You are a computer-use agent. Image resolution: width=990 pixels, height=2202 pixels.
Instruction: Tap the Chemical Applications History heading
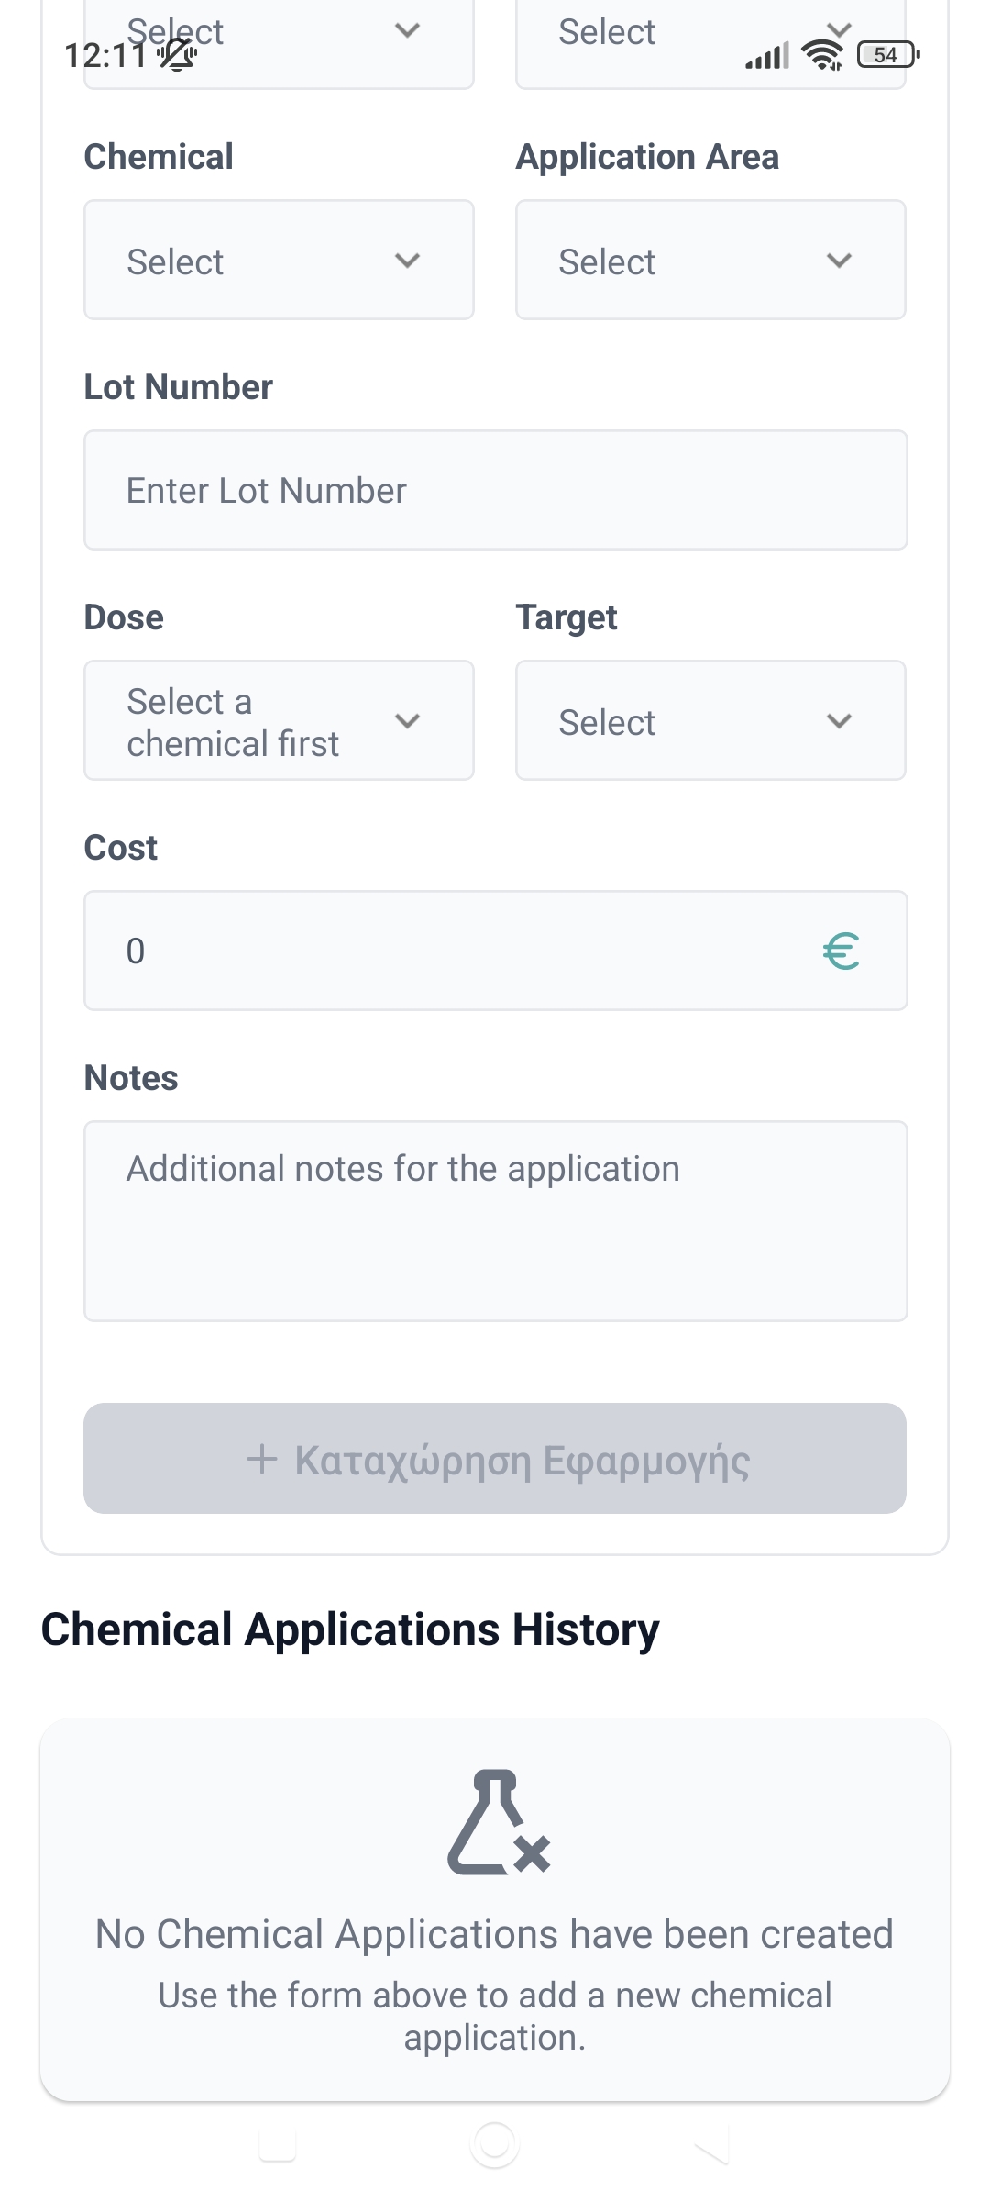click(x=350, y=1630)
